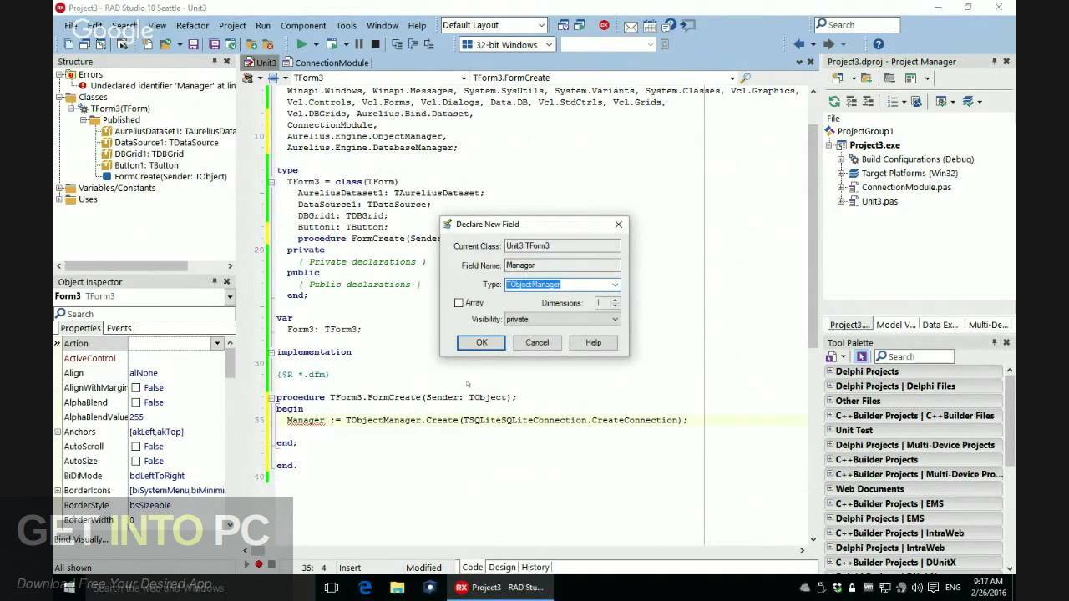Open Microsoft Edge from the taskbar
The image size is (1069, 601).
click(x=365, y=587)
